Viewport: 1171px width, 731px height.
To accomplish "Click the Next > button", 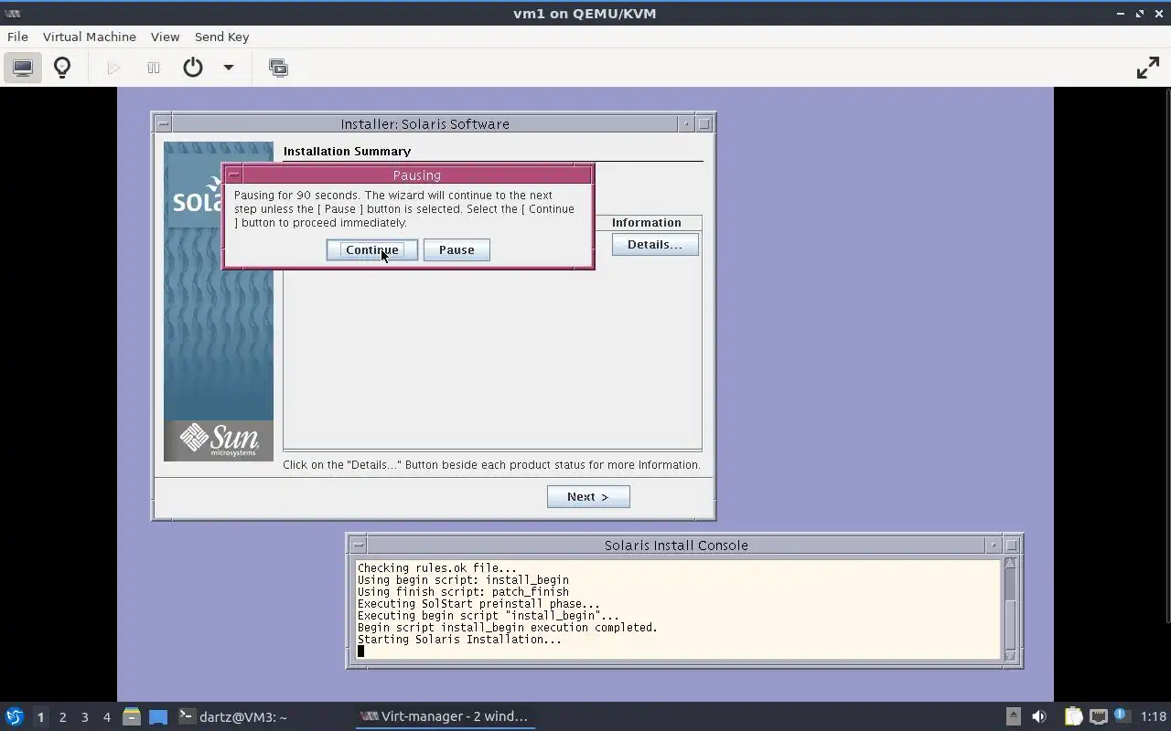I will click(x=588, y=496).
